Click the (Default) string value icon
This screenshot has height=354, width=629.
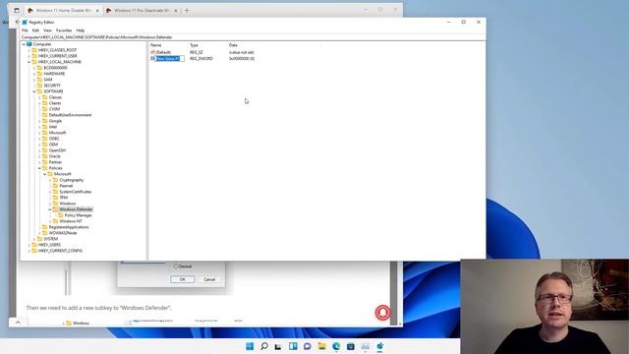(x=153, y=52)
